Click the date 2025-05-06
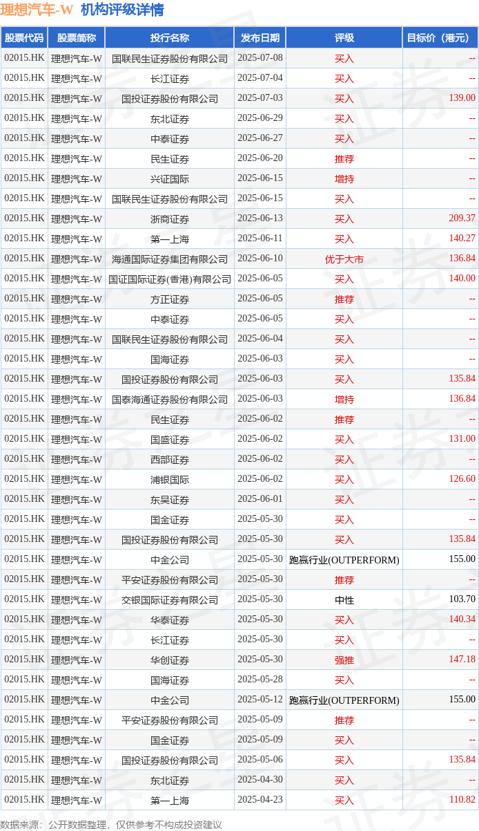The image size is (479, 831). (x=260, y=760)
